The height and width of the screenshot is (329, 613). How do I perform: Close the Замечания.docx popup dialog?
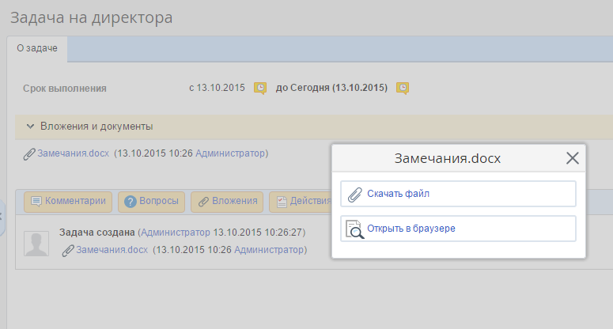[x=573, y=158]
